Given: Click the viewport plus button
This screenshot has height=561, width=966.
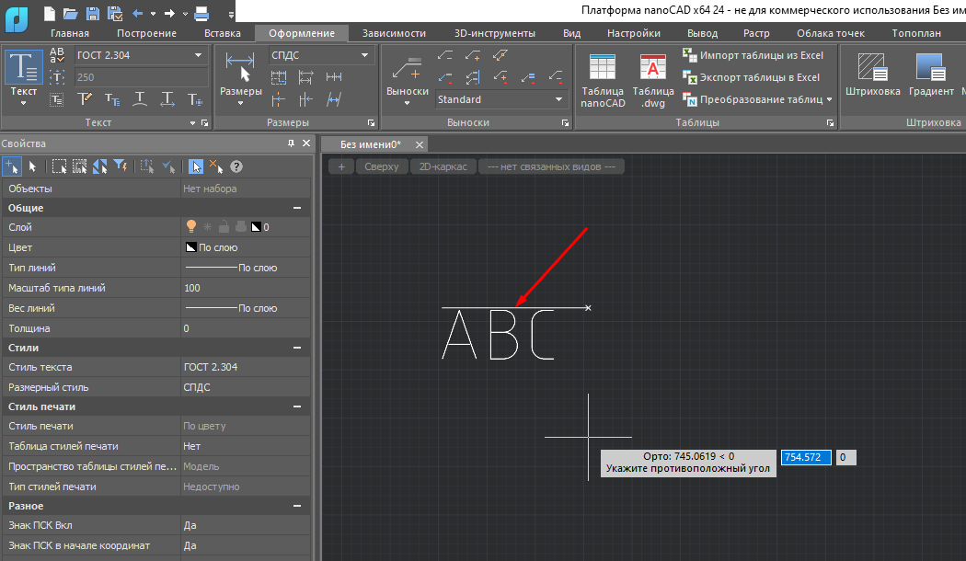Looking at the screenshot, I should point(341,166).
